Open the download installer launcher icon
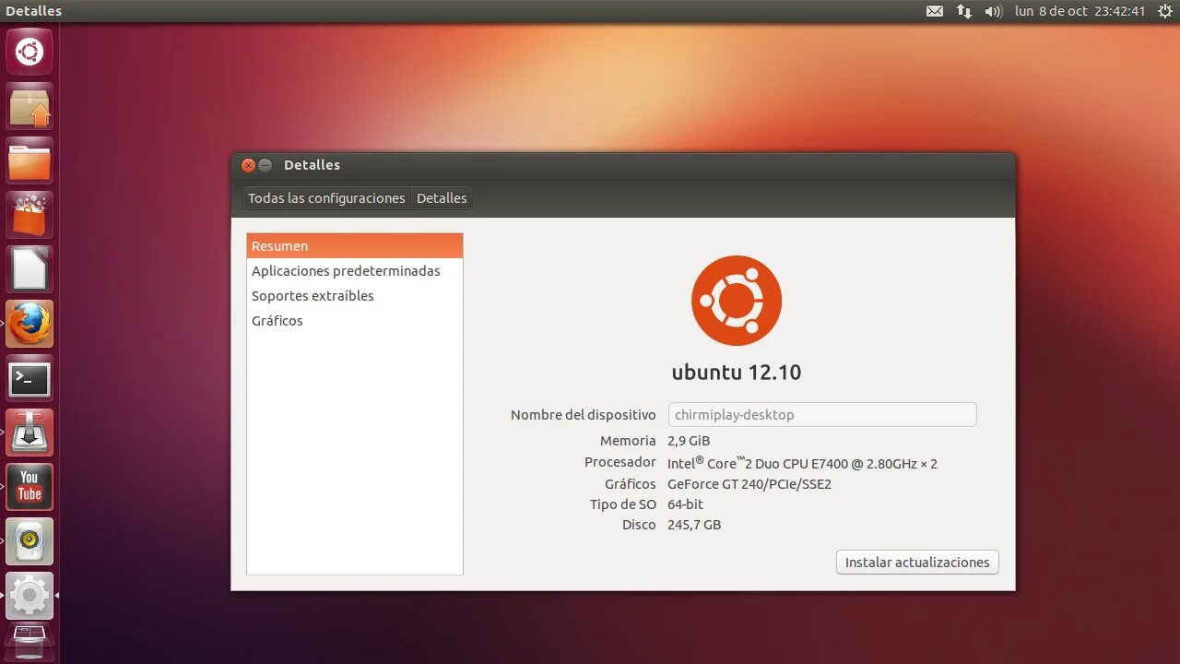 29,433
